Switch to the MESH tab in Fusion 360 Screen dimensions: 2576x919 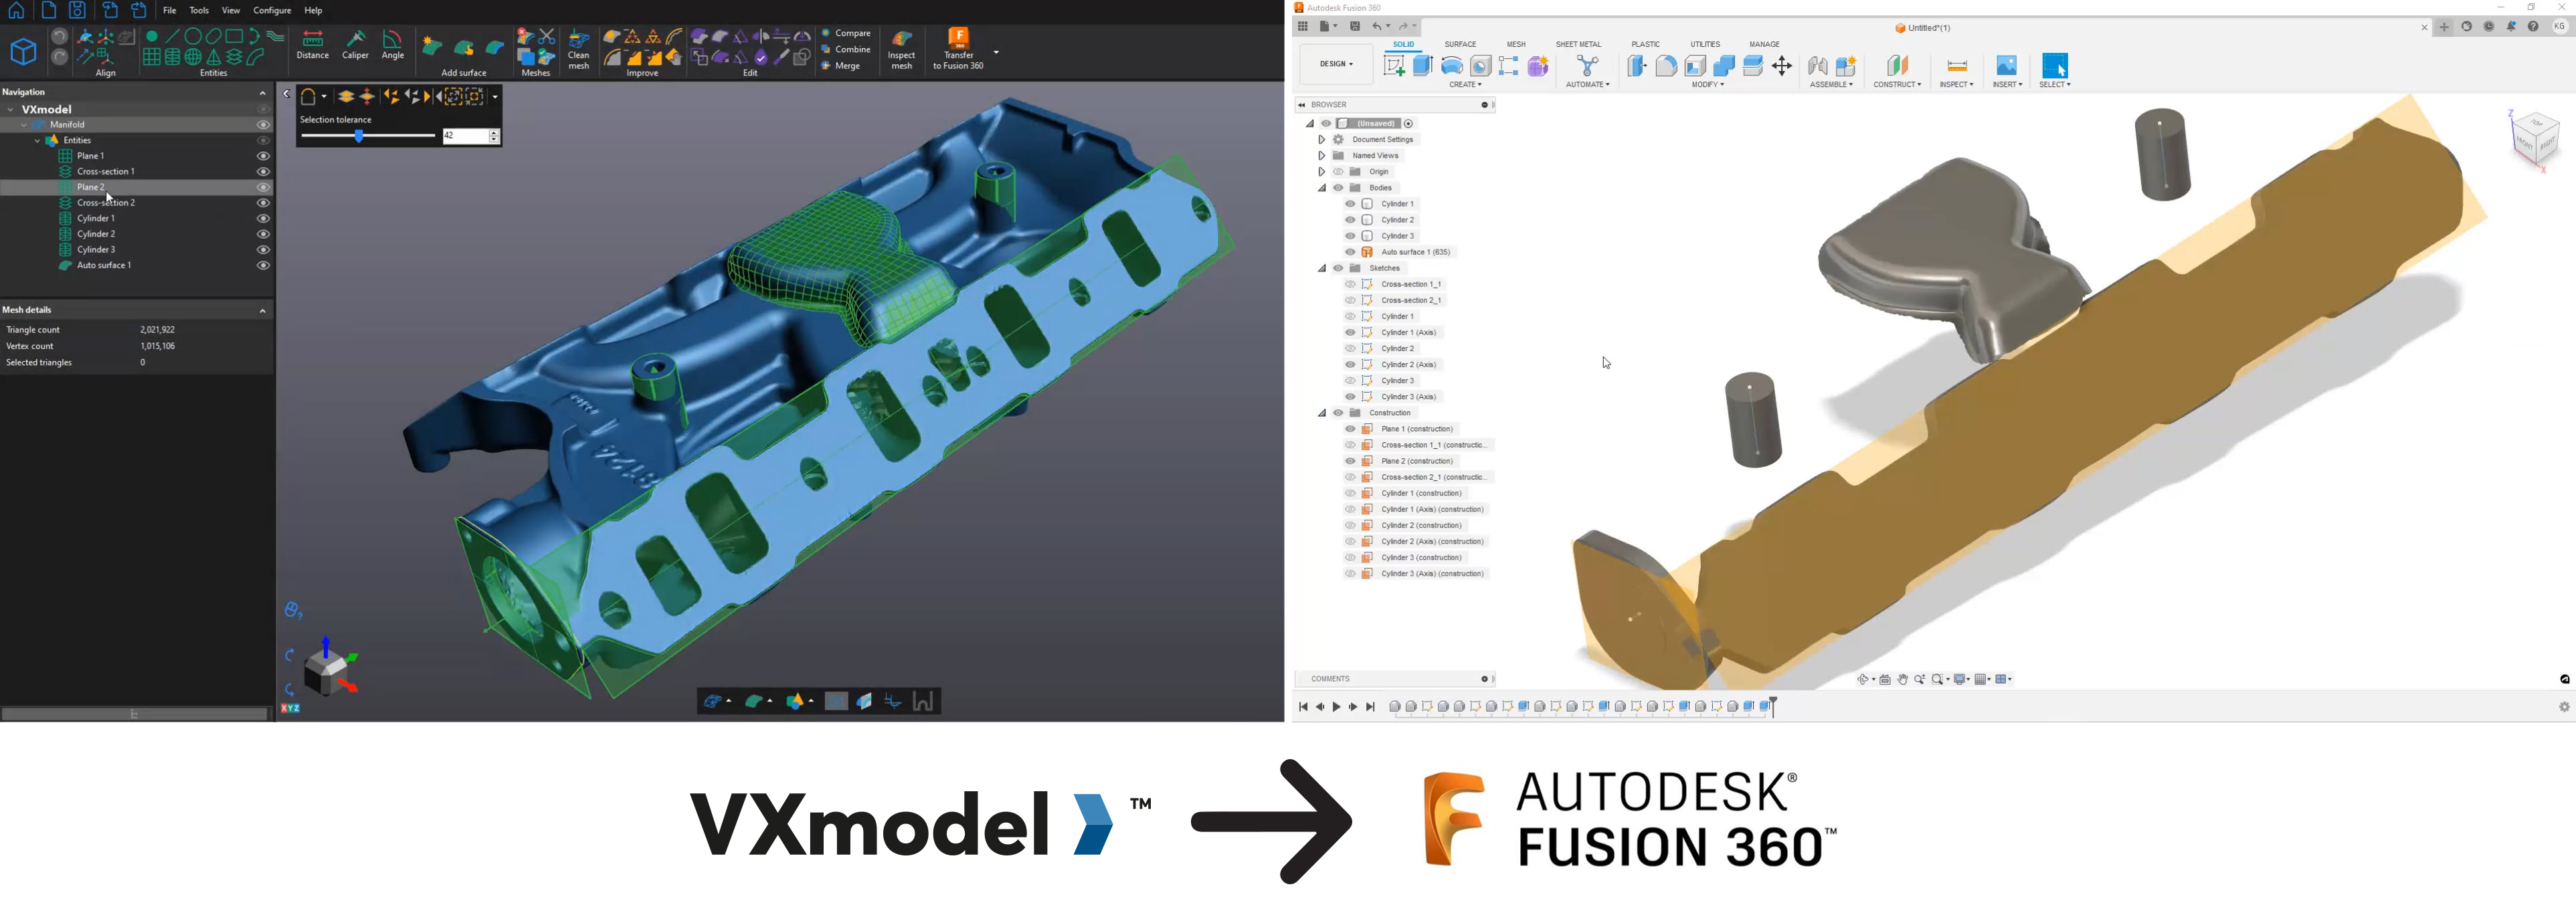click(x=1516, y=45)
